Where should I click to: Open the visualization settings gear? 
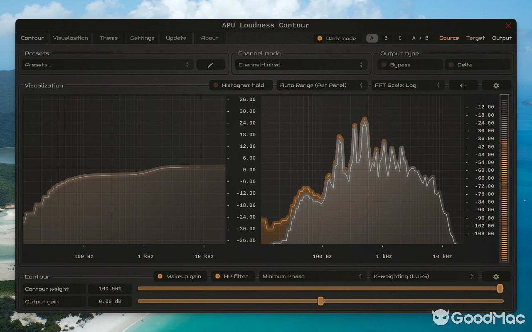(x=496, y=85)
